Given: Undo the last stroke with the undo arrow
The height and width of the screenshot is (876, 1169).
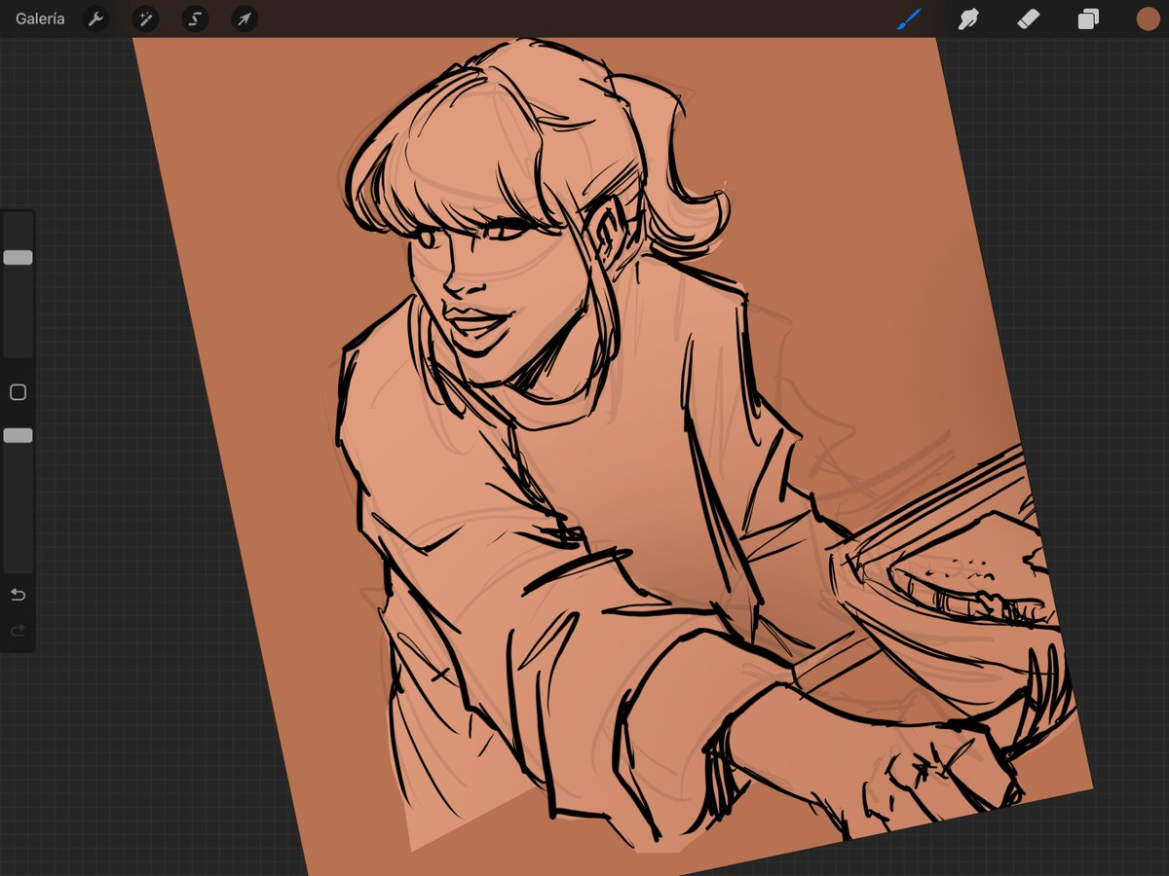Looking at the screenshot, I should pyautogui.click(x=18, y=594).
